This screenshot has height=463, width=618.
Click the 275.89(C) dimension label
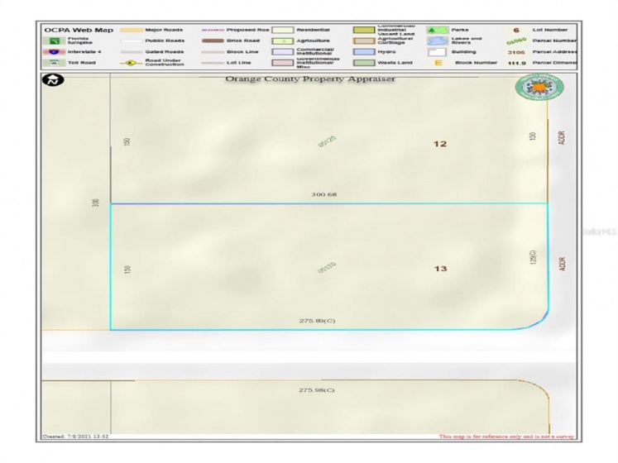point(318,321)
